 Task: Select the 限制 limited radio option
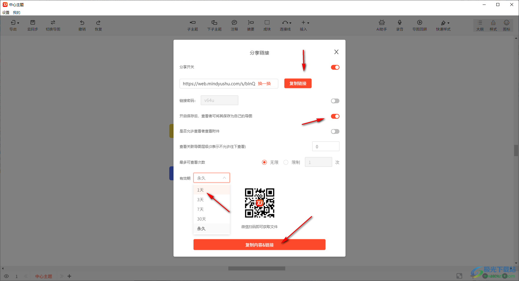pos(286,162)
